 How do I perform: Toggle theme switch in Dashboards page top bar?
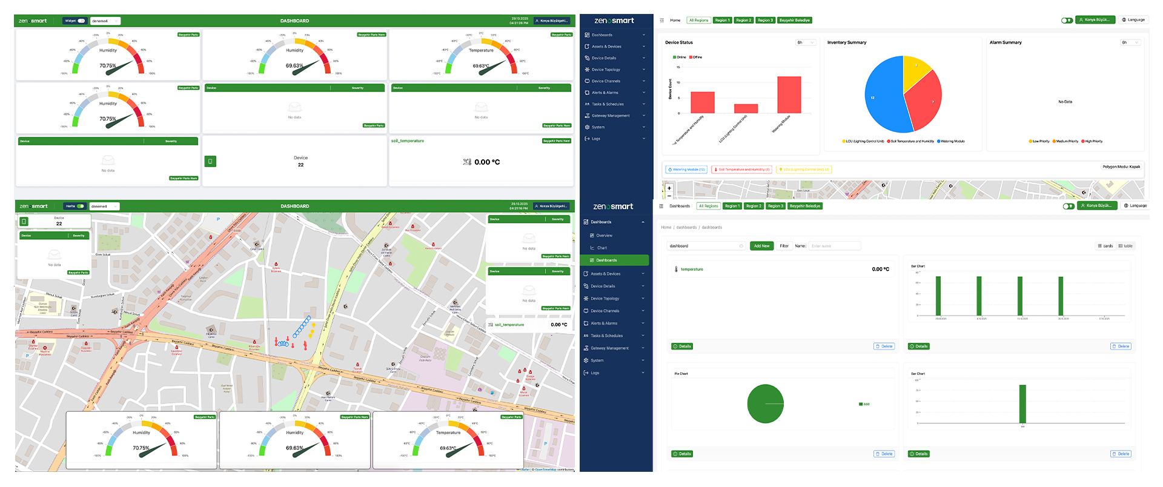pos(1069,206)
